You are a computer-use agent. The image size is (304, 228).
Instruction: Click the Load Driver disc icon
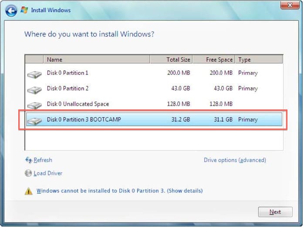pos(28,173)
